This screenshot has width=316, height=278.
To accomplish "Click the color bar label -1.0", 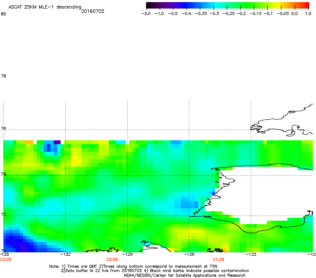I will click(159, 14).
